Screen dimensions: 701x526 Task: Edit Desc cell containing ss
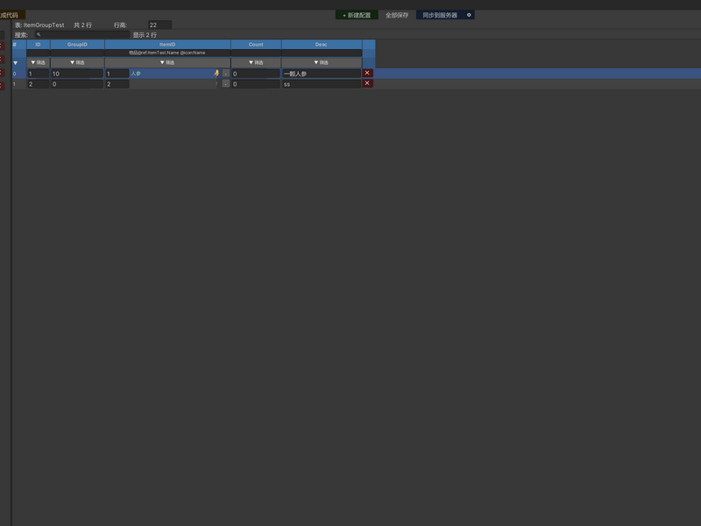pos(322,84)
